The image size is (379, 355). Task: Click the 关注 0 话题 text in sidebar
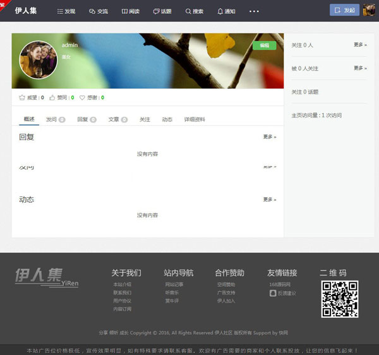[305, 92]
